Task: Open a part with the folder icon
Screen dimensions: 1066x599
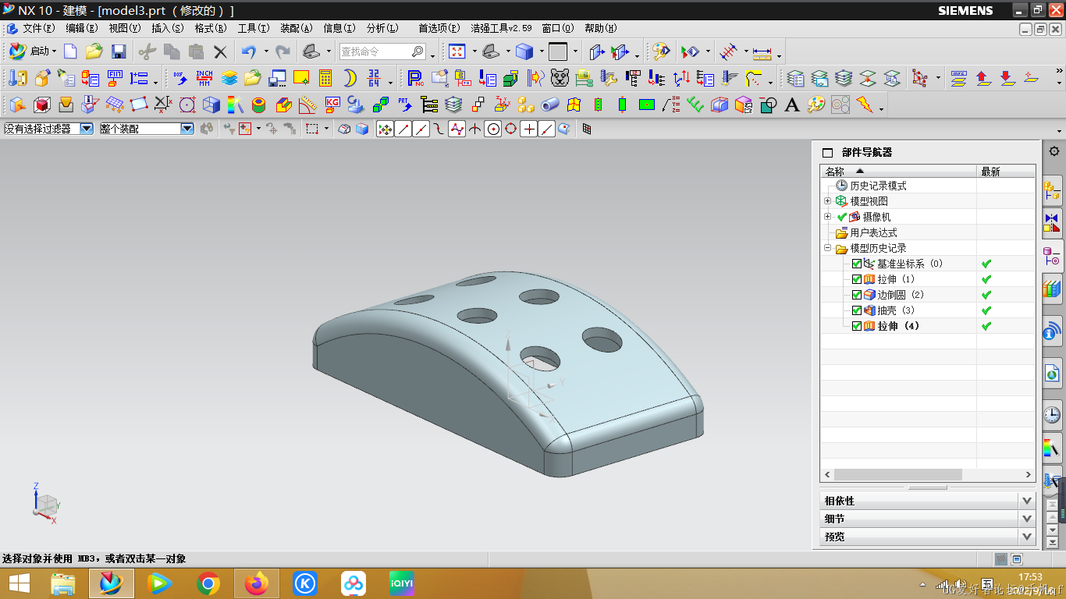Action: coord(94,51)
